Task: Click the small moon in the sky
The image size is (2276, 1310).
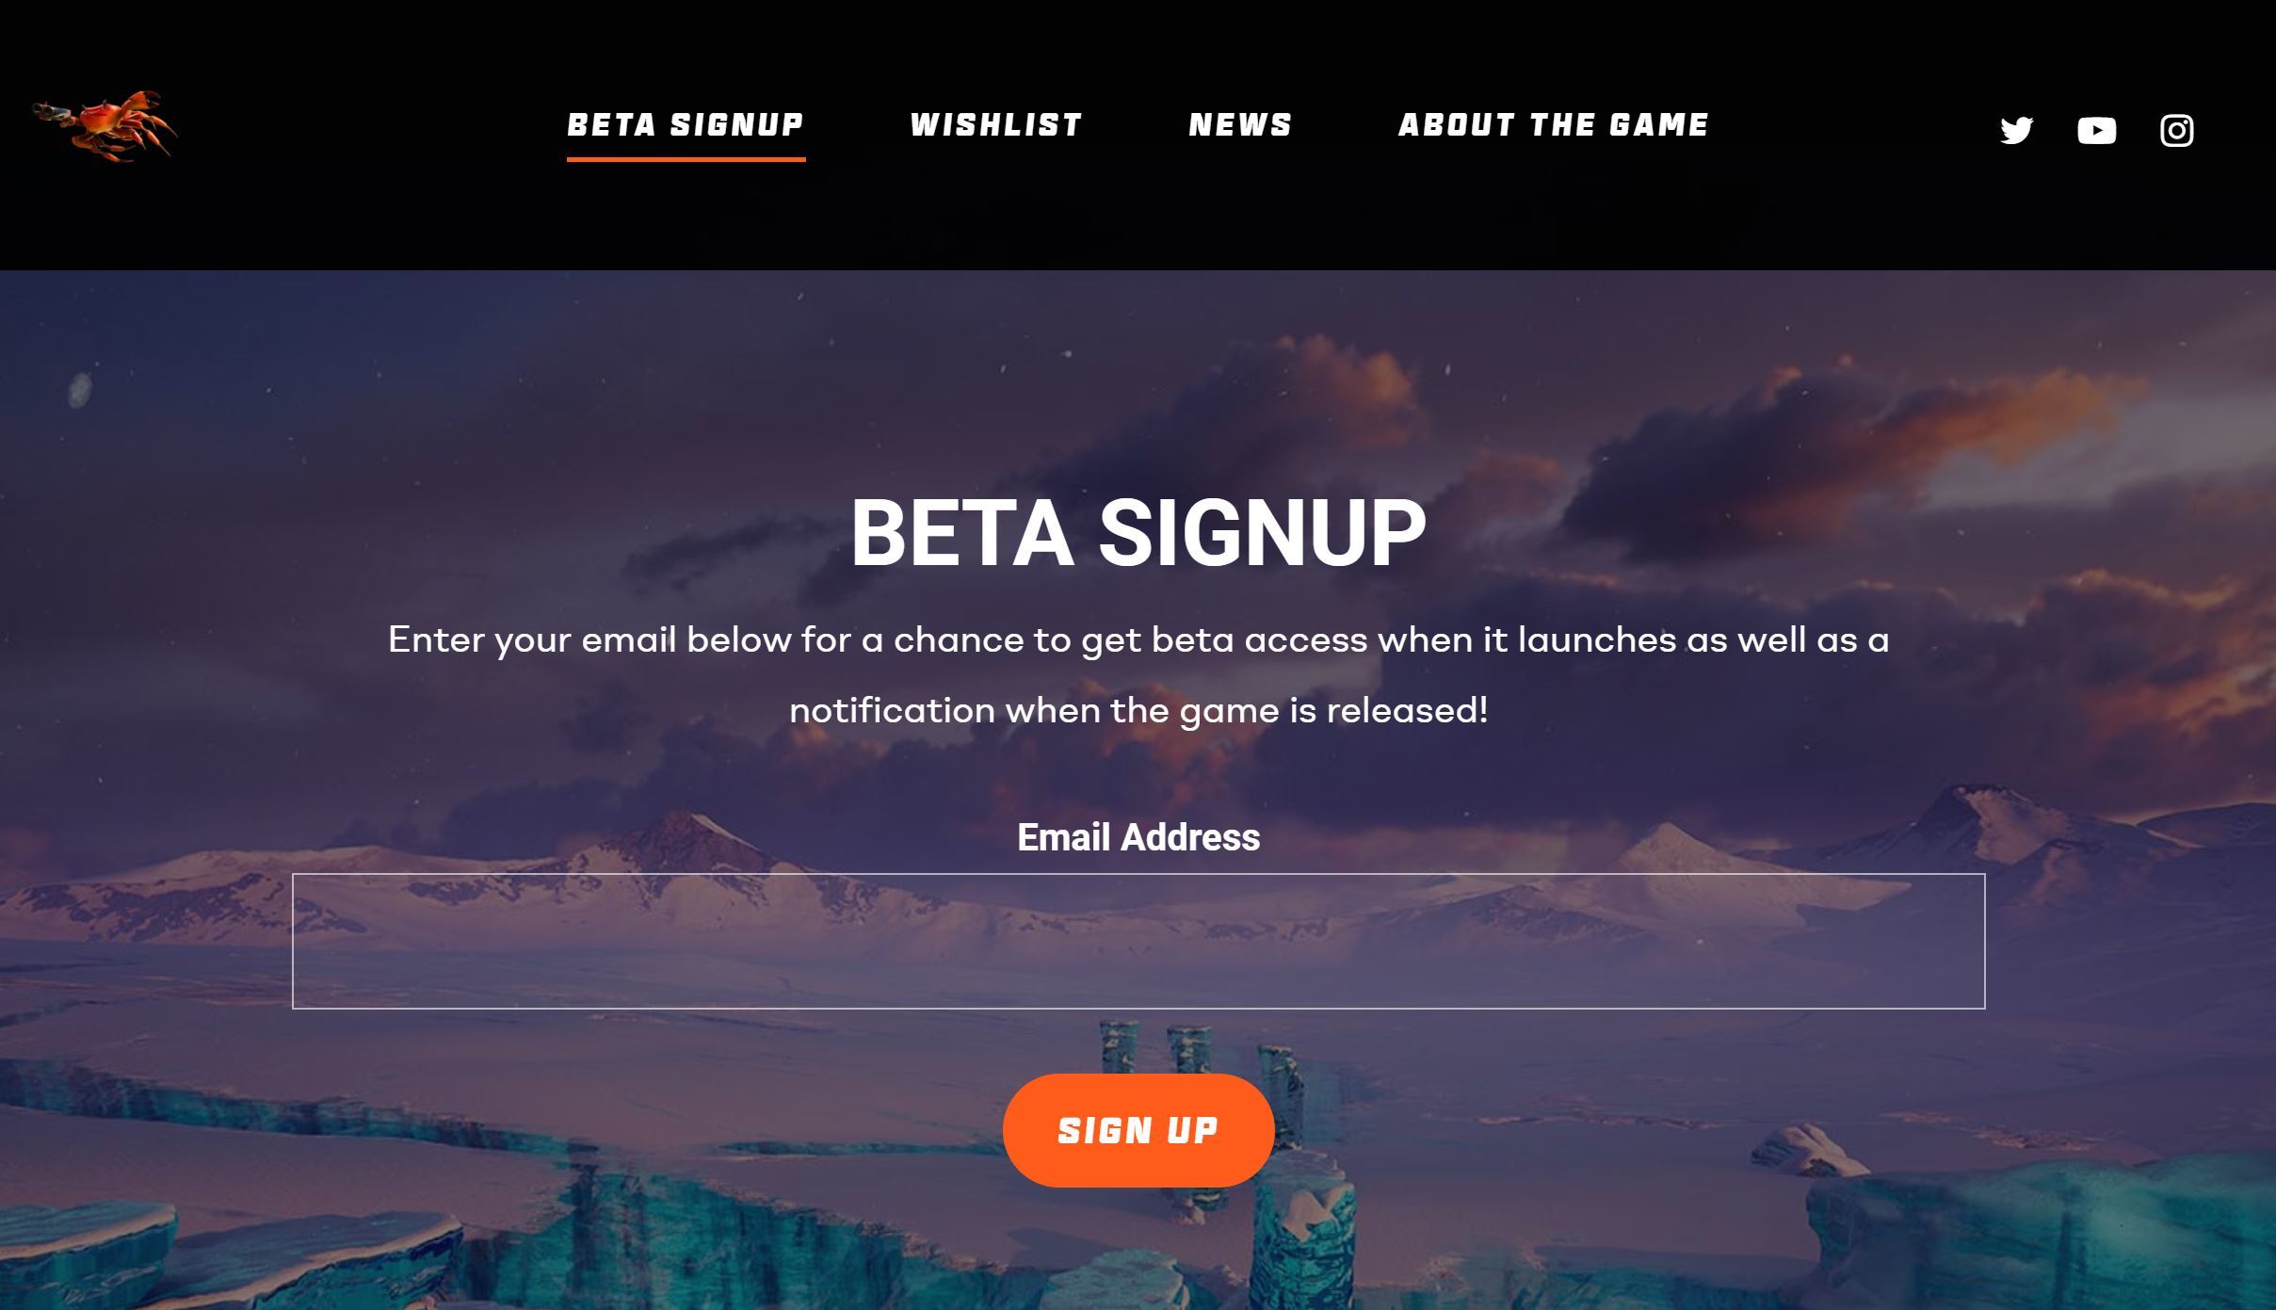Action: (80, 388)
